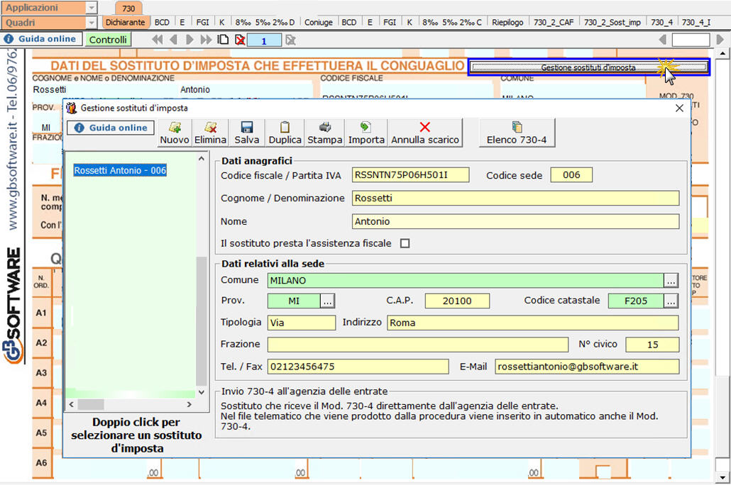Close the Gestione sostituti d'imposta dialog
The width and height of the screenshot is (731, 485).
click(x=679, y=108)
